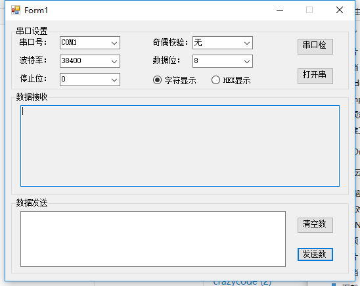This screenshot has height=286, width=360.
Task: Minimize the Form1 window
Action: point(280,10)
